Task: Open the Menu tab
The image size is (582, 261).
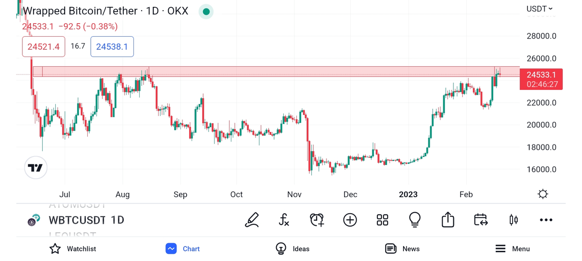Action: (x=512, y=249)
